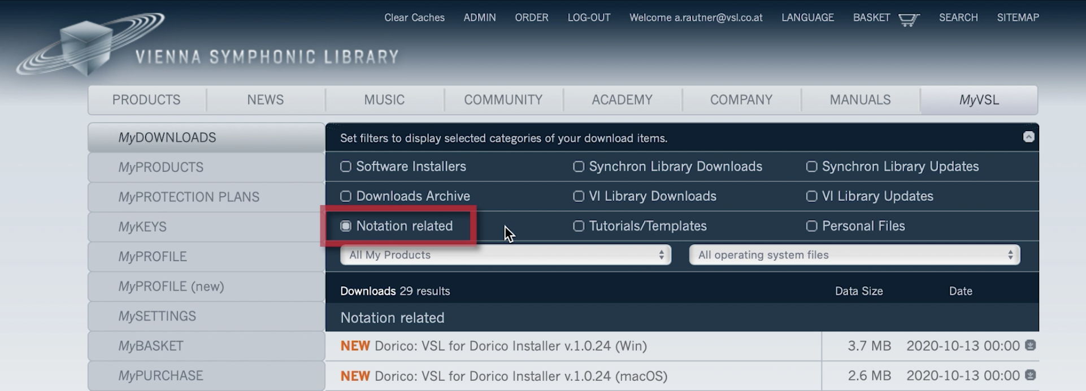Click the 2.6 MB size value
Screen dimensions: 1086x391
[x=869, y=376]
